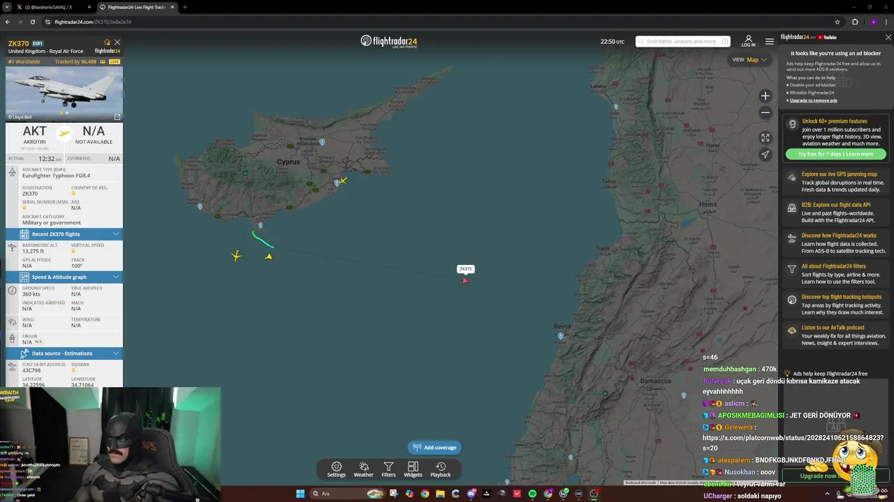894x502 pixels.
Task: Expand the Recent ZK370 flights section
Action: (64, 234)
